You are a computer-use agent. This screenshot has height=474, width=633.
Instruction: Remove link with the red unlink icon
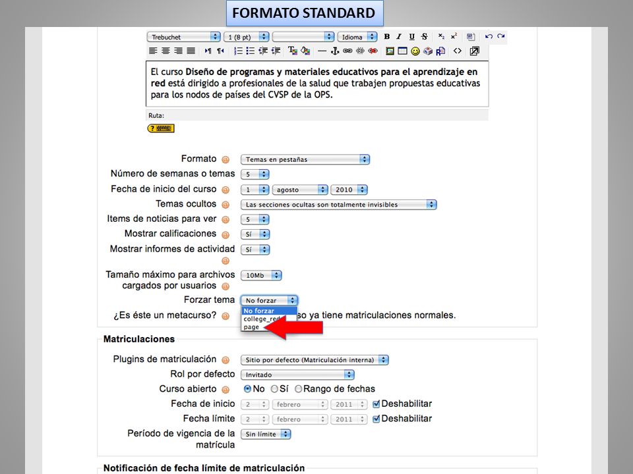[373, 51]
